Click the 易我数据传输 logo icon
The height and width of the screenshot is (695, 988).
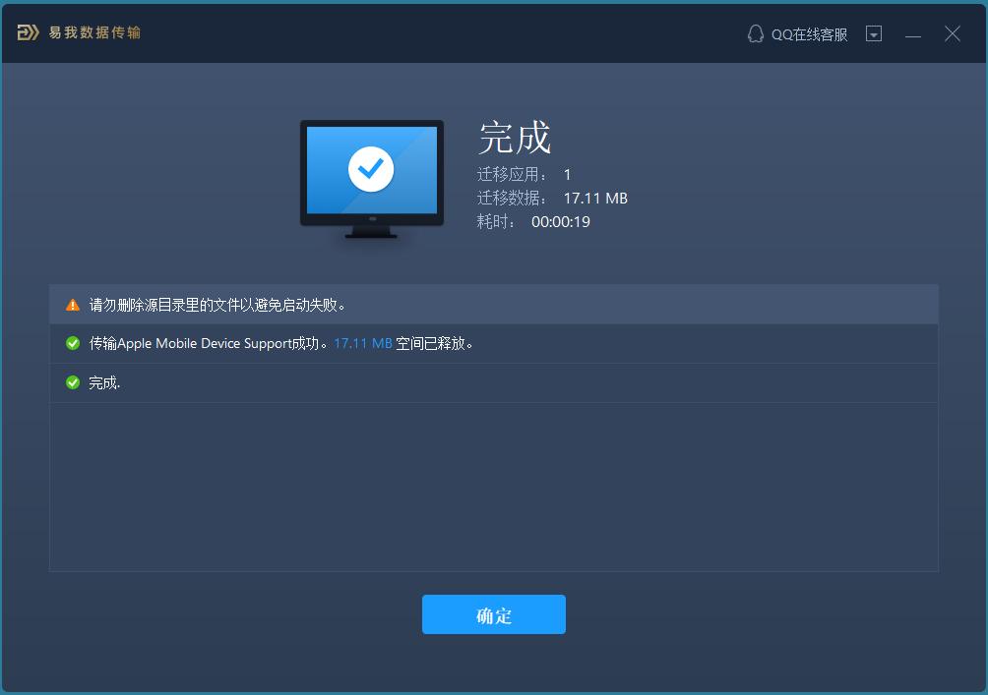click(x=30, y=31)
